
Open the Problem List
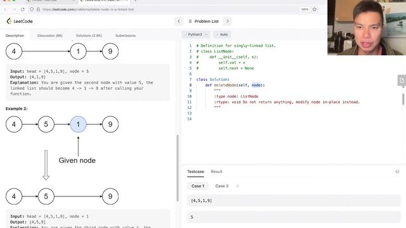point(204,21)
